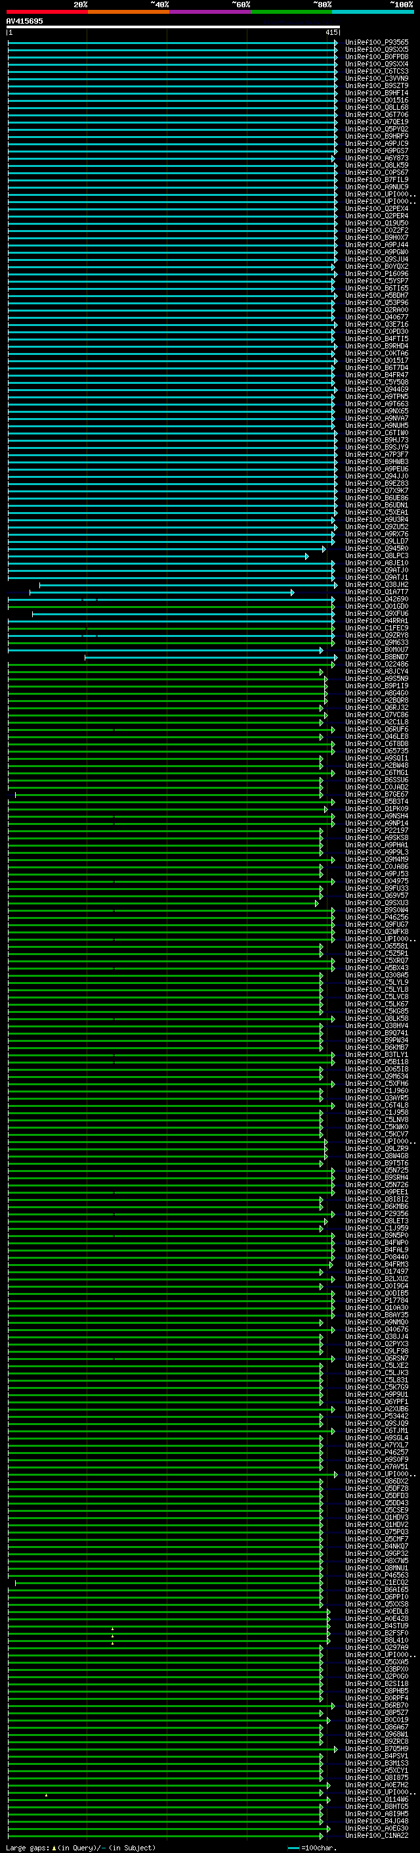The width and height of the screenshot is (420, 1853).
Task: Click the query name AV415695
Action: click(24, 22)
